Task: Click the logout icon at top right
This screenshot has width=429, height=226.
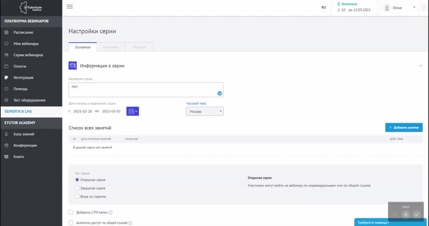Action: coord(424,7)
